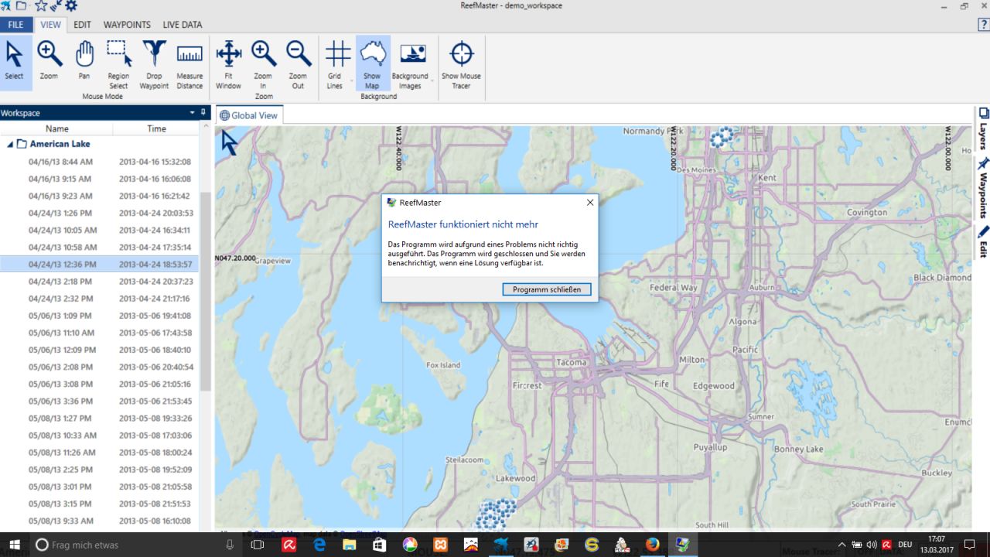Switch to the WAYPOINTS ribbon tab
This screenshot has width=990, height=557.
coord(127,25)
